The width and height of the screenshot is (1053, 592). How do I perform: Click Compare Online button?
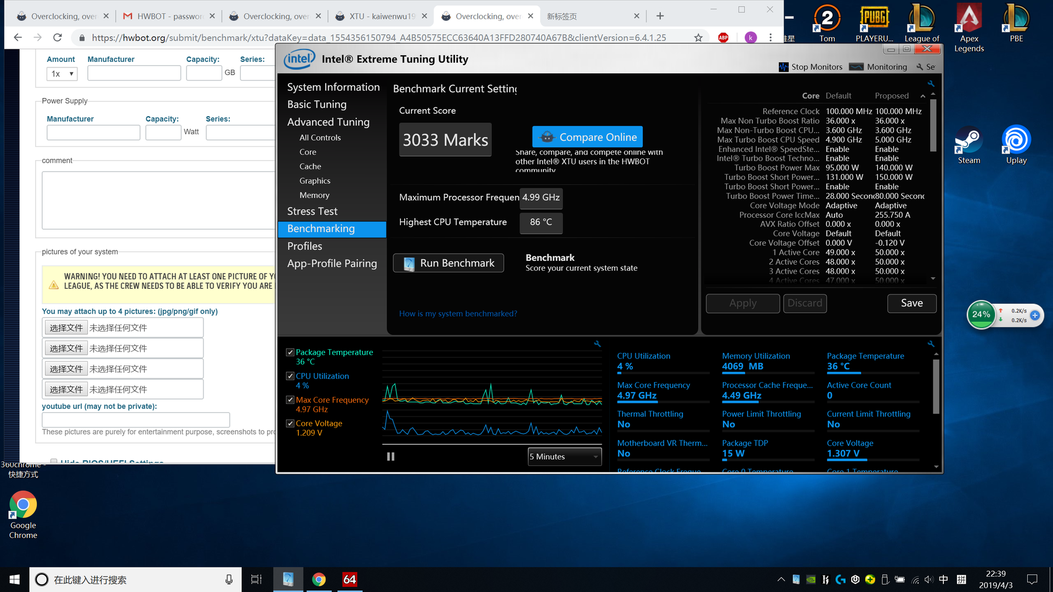coord(587,137)
